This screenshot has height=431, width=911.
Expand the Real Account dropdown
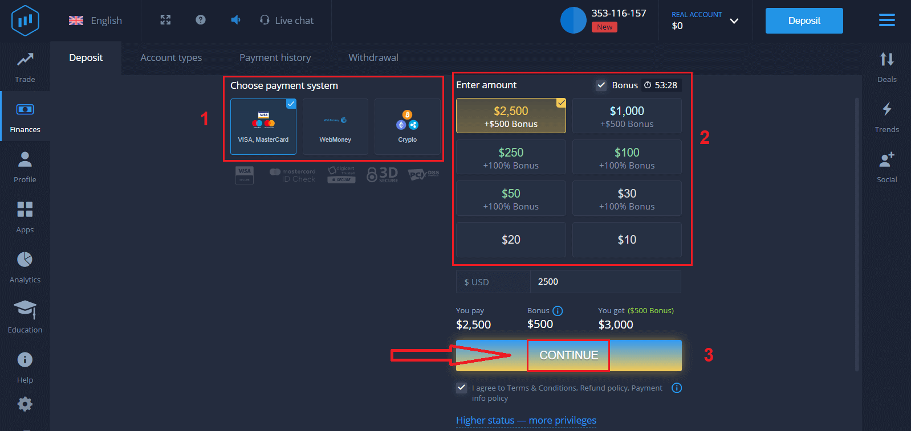click(734, 21)
